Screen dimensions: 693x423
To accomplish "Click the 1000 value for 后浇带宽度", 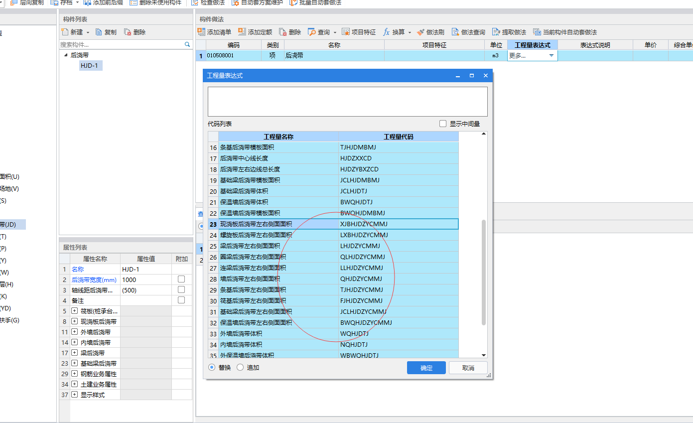I will click(x=146, y=280).
